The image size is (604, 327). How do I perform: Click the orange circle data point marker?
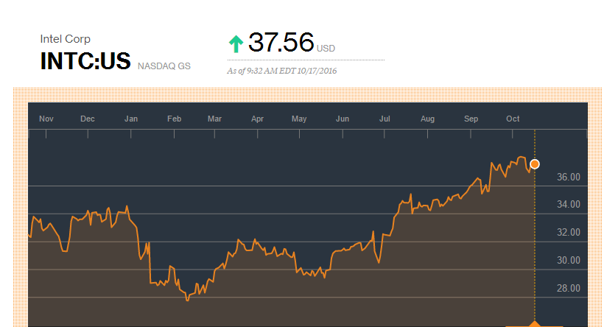(x=535, y=164)
